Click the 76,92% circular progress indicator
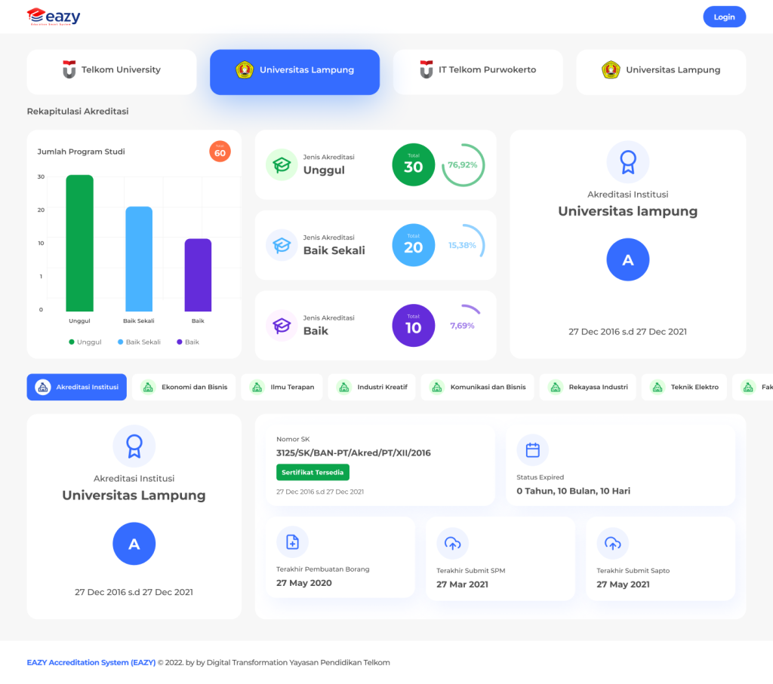 pyautogui.click(x=463, y=164)
